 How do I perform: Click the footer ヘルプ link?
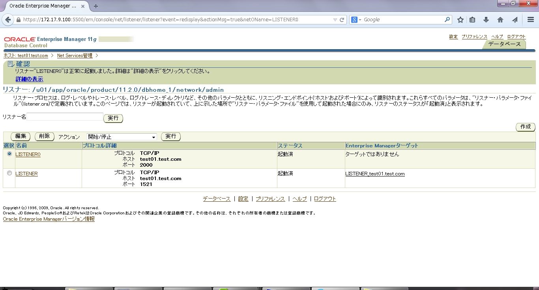coord(299,199)
